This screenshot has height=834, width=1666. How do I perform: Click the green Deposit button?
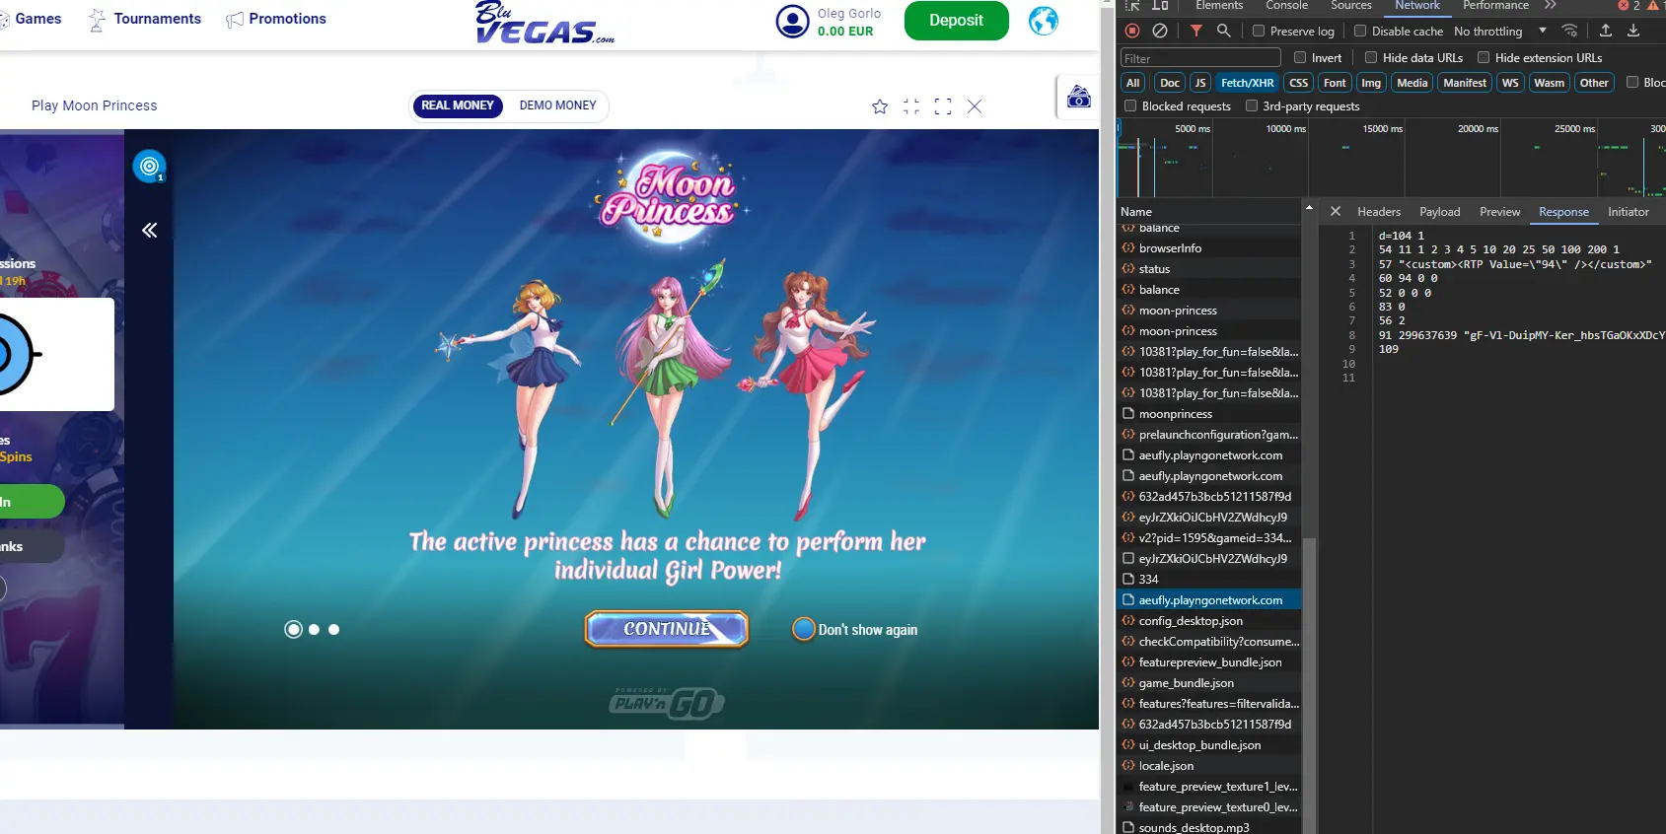click(x=956, y=21)
